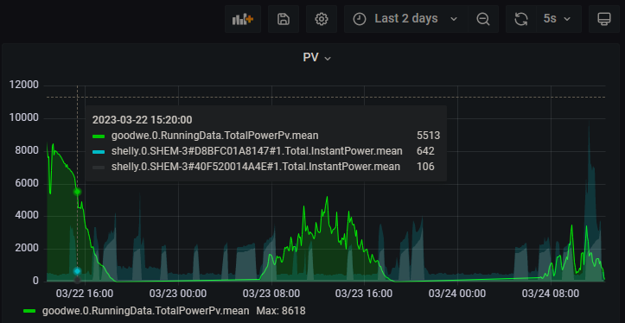Click the Add panel icon

point(243,19)
